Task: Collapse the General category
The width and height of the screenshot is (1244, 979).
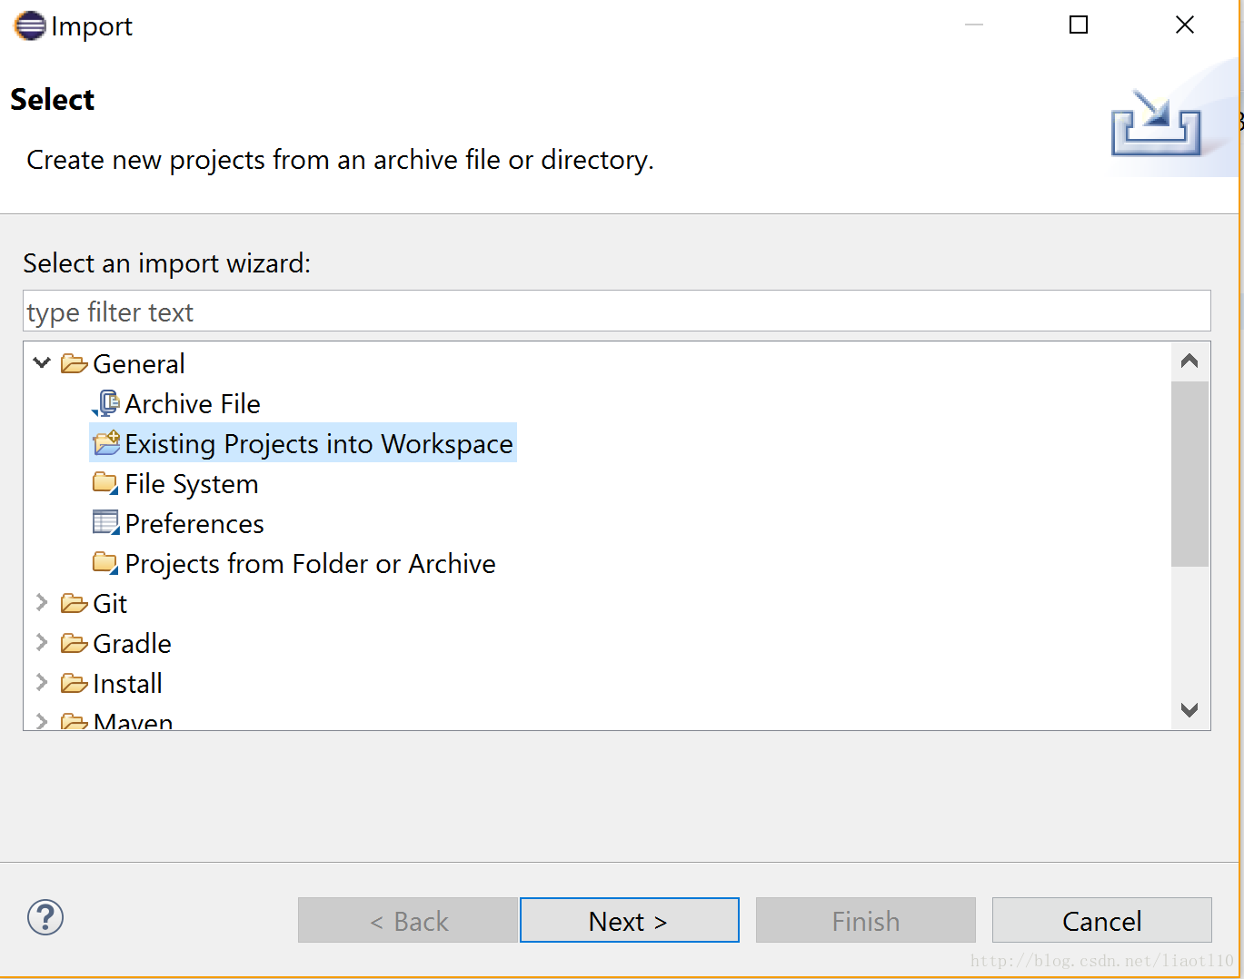Action: click(x=42, y=363)
